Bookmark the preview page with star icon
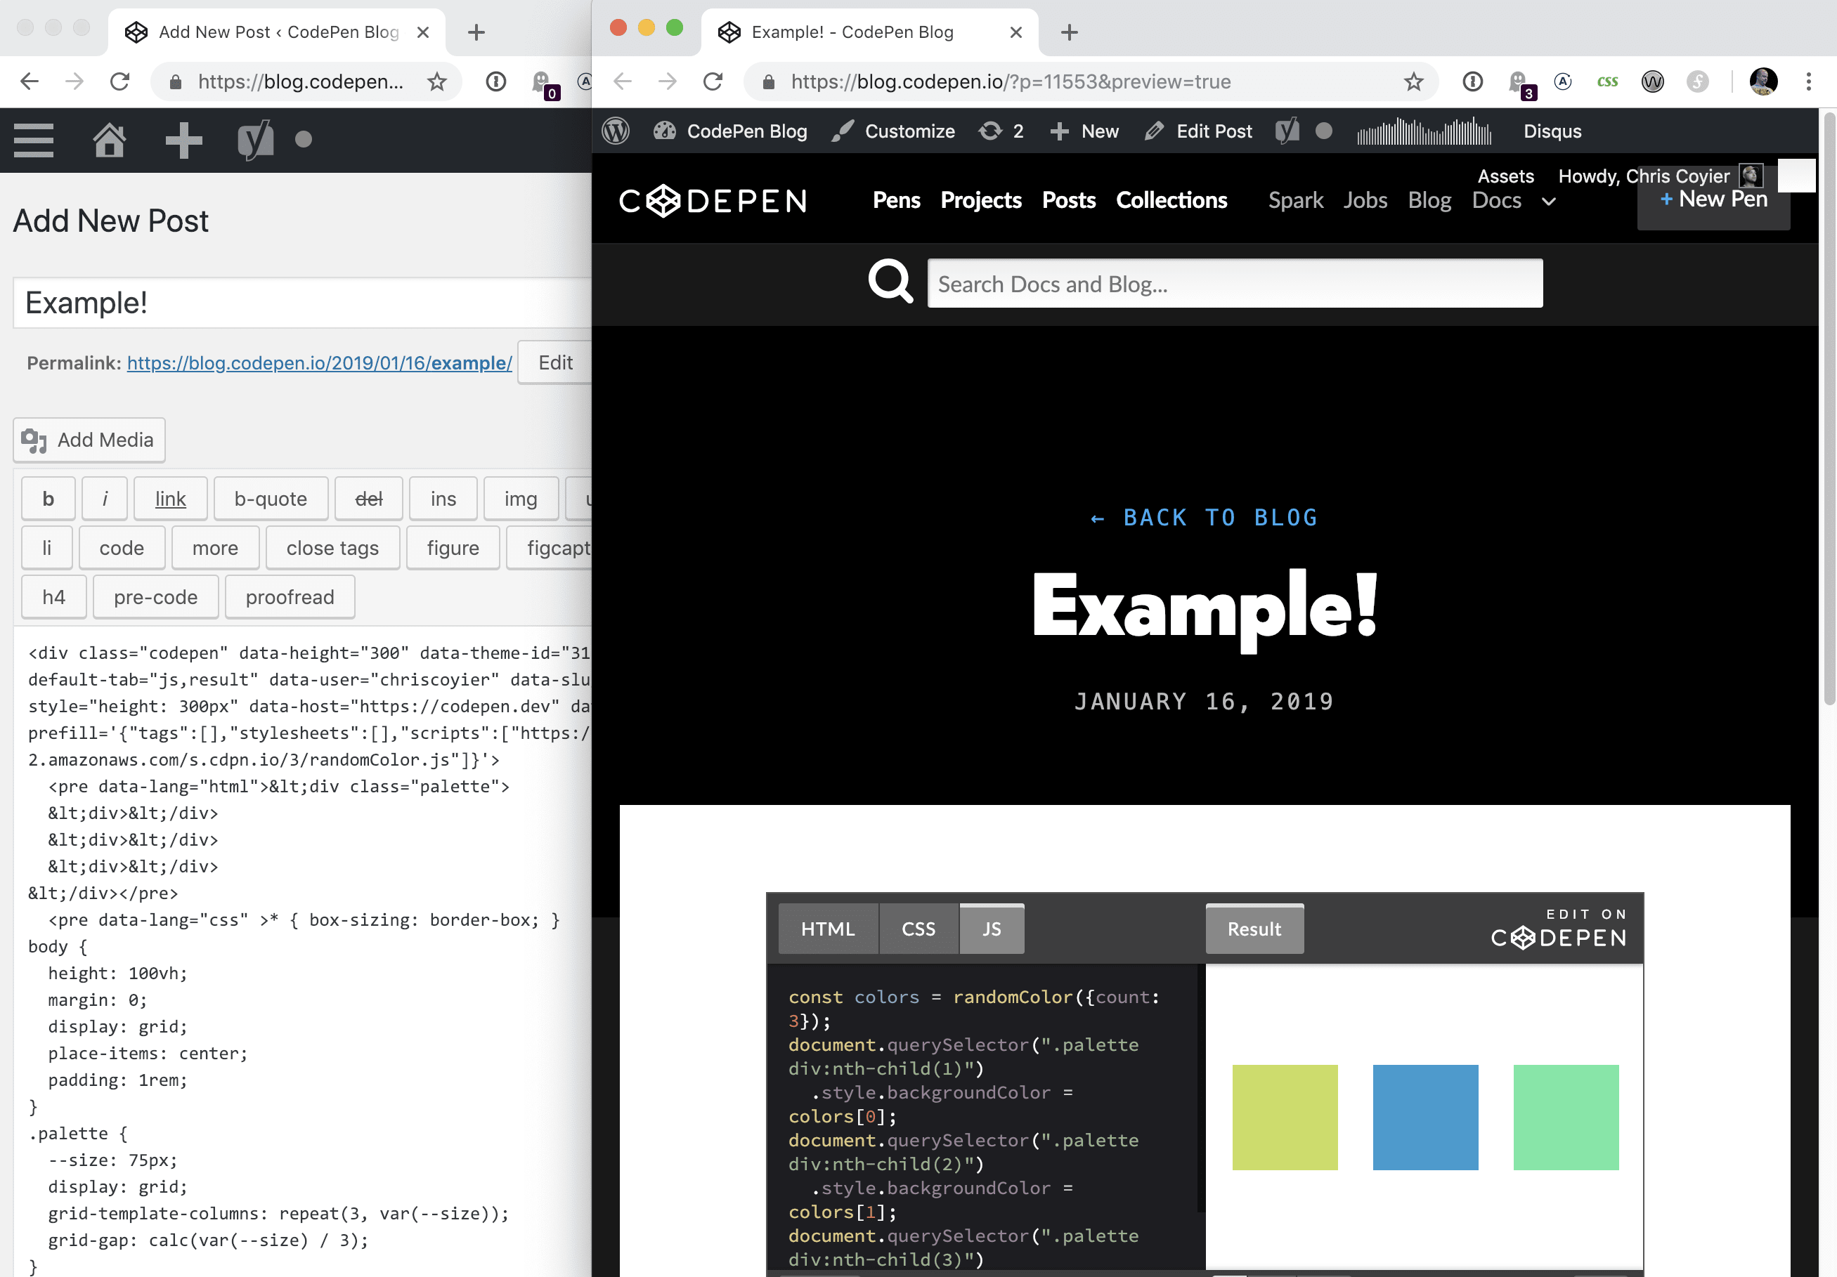 (x=1413, y=81)
